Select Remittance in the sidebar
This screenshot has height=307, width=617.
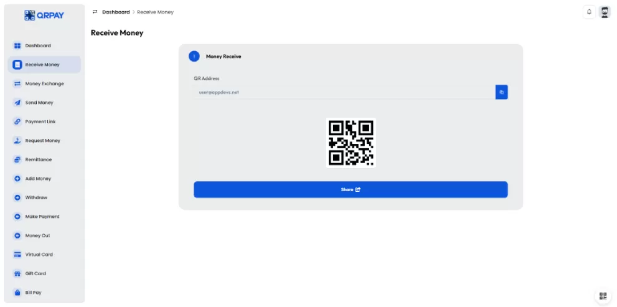pos(44,159)
